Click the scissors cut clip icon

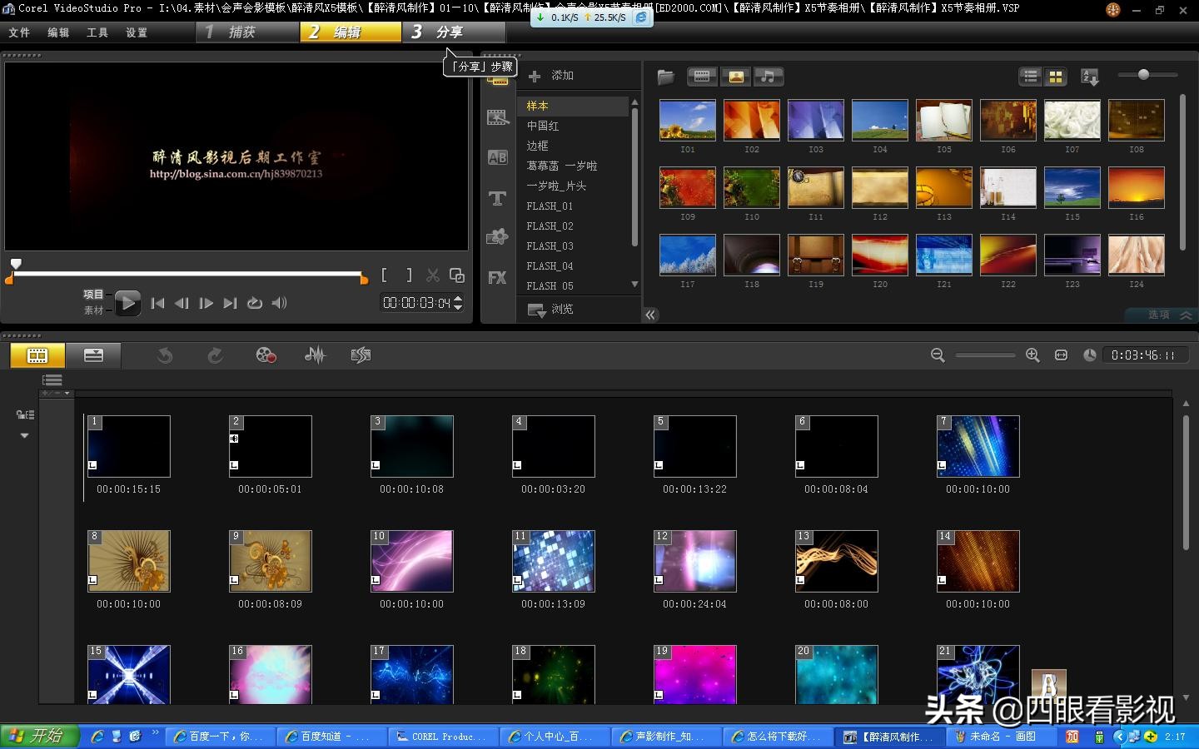[x=432, y=275]
